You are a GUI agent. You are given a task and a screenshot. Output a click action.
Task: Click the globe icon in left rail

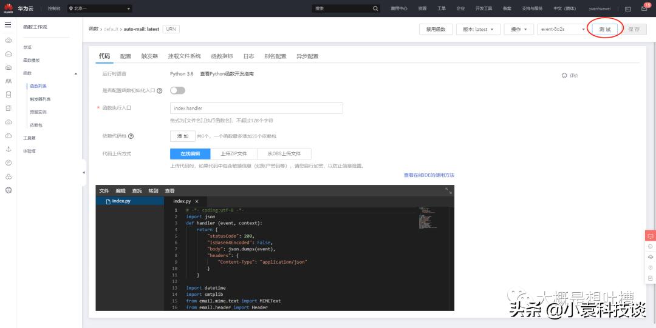9,190
